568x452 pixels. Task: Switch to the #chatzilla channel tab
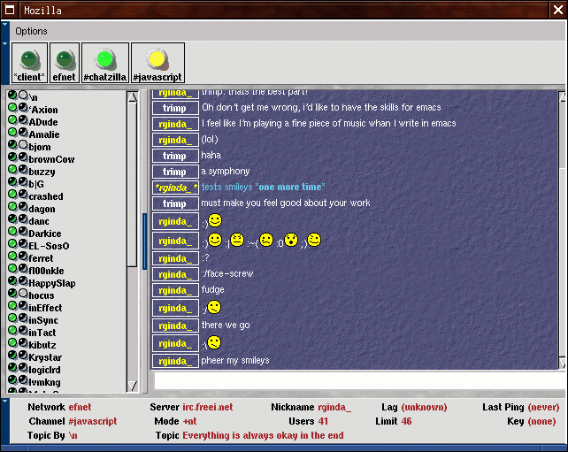[x=105, y=63]
